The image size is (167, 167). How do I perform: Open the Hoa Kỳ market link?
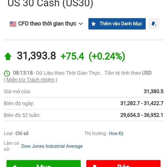pyautogui.click(x=116, y=133)
